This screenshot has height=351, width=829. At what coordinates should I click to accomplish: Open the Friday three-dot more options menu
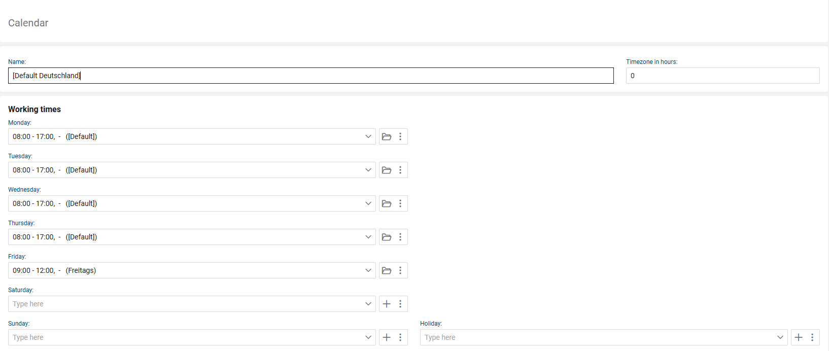point(400,270)
